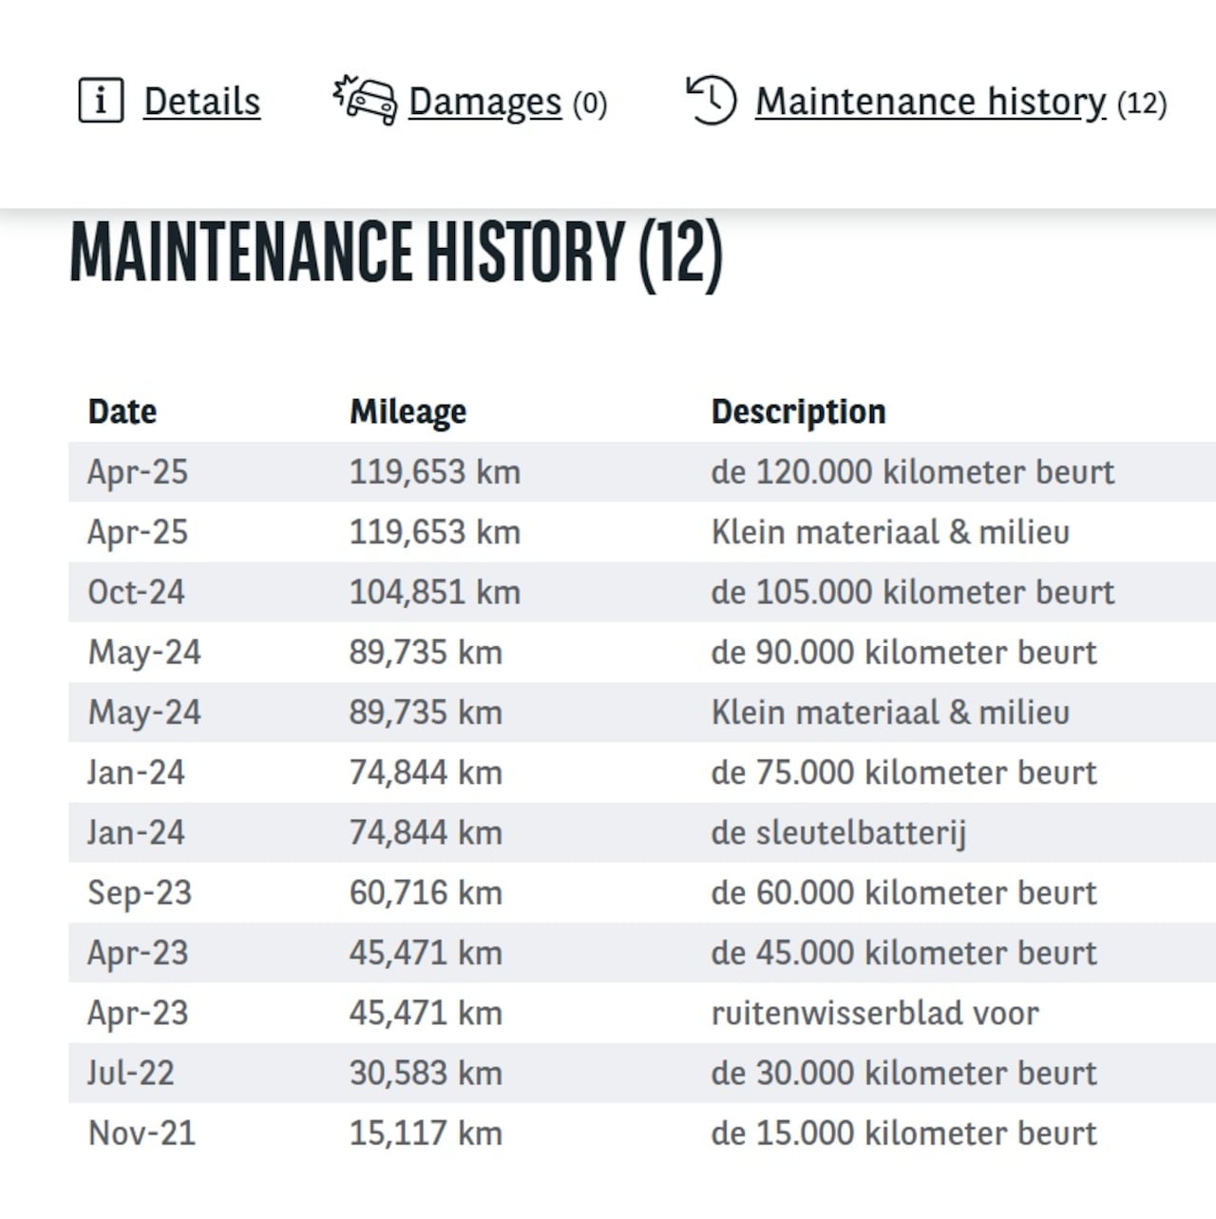Open the Details link
Screen dimensions: 1216x1219
pos(201,102)
